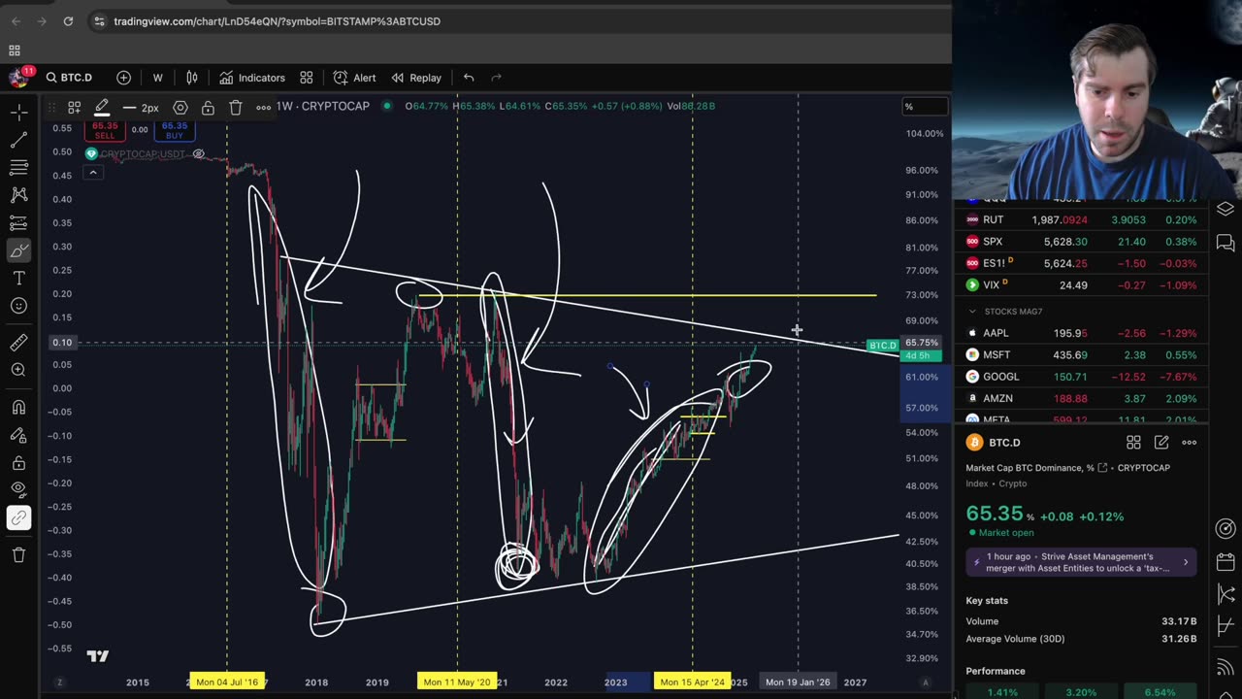
Task: Open the calendar panel
Action: [x=1226, y=563]
